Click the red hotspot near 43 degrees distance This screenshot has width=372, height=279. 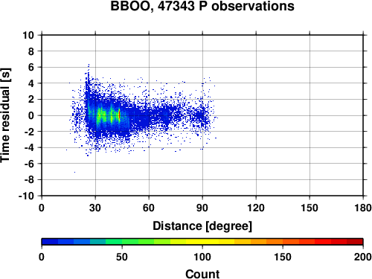tap(120, 115)
